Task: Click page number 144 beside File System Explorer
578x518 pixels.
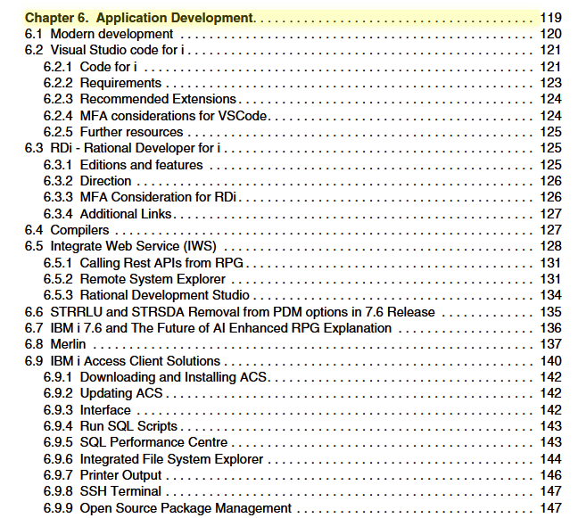Action: coord(550,459)
